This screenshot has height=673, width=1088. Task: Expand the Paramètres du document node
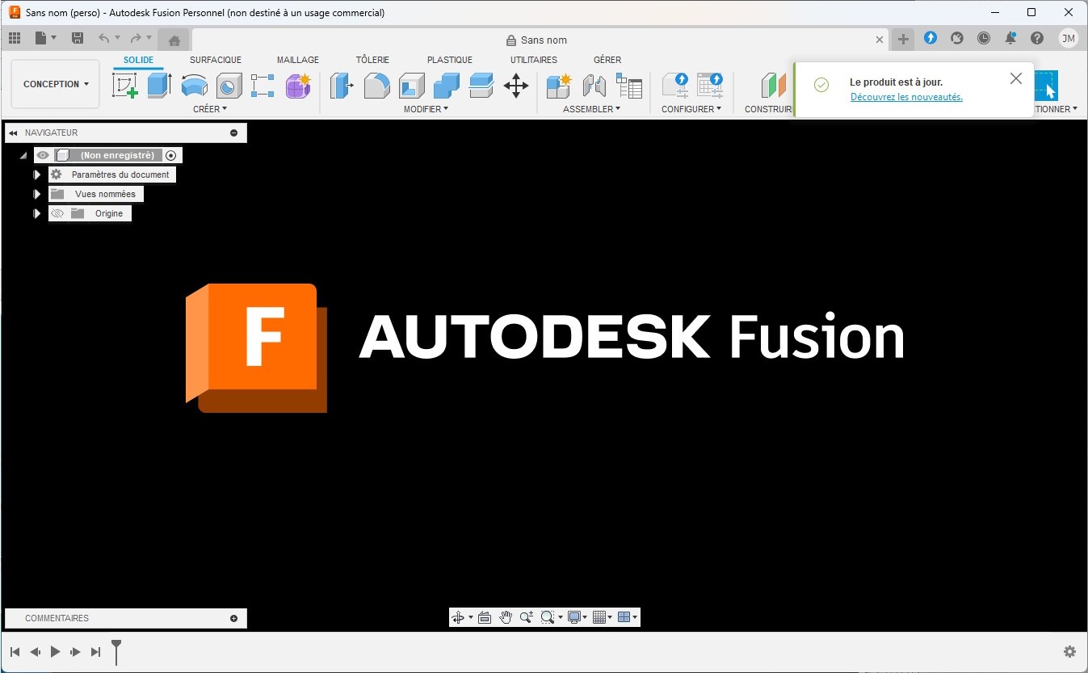coord(36,175)
